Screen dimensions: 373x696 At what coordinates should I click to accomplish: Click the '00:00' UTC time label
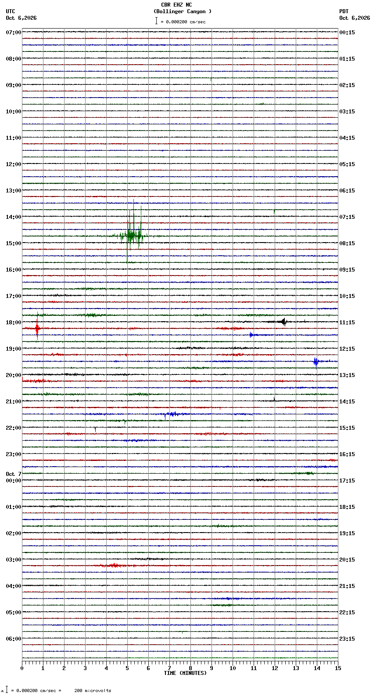[14, 481]
